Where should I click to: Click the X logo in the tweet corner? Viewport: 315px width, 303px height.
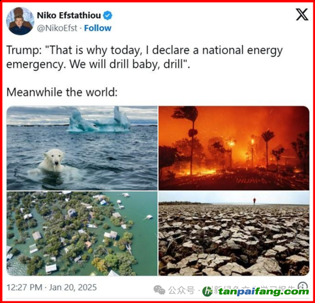coord(302,14)
